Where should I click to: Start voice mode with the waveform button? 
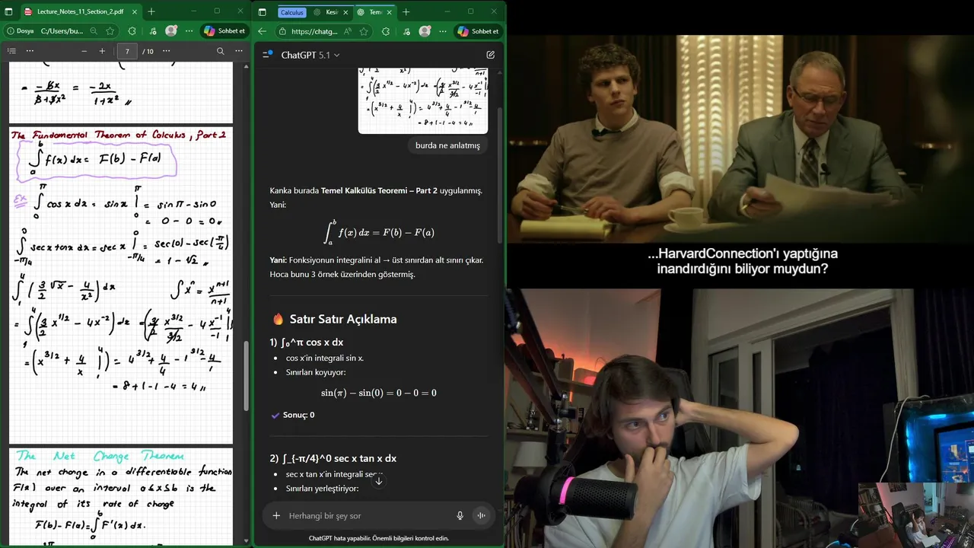tap(481, 515)
